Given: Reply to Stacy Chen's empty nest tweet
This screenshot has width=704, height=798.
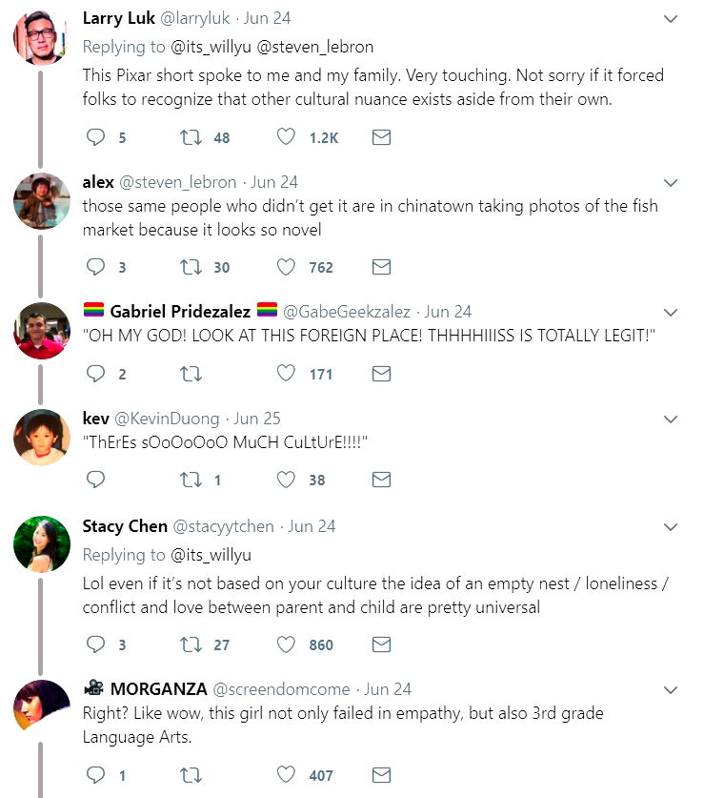Looking at the screenshot, I should tap(95, 645).
